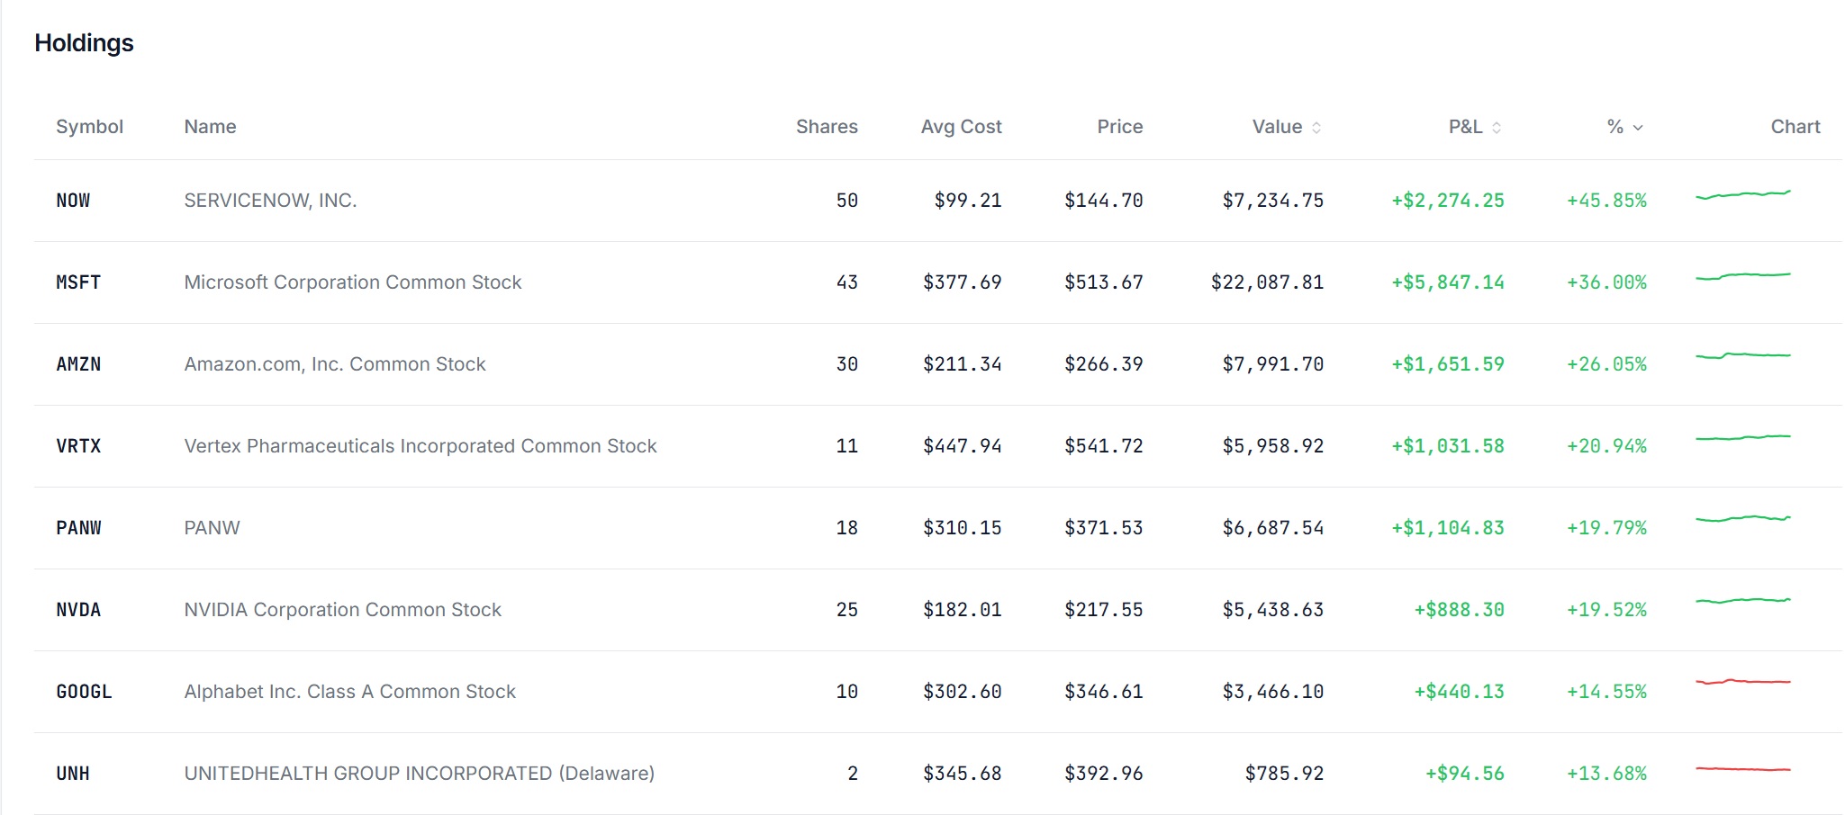Click PANW value $6,687.54
1845x815 pixels.
pyautogui.click(x=1273, y=528)
